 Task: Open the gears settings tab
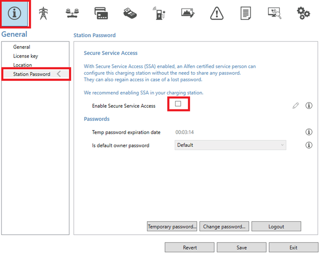(x=303, y=14)
